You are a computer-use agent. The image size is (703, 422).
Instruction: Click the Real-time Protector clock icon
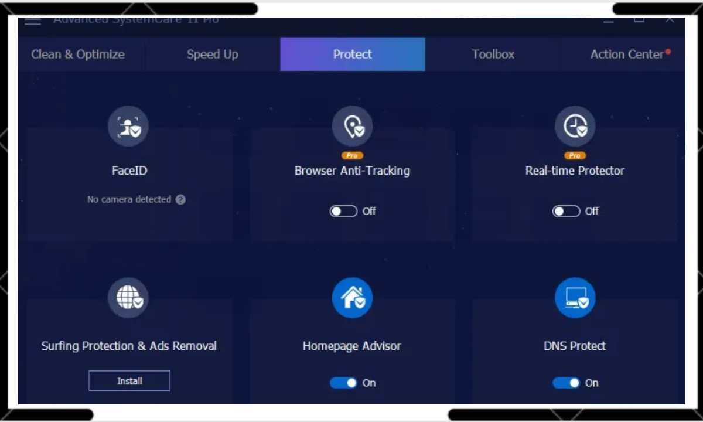(x=575, y=126)
